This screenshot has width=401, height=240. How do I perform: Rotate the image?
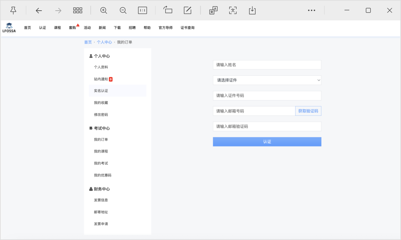[x=168, y=10]
